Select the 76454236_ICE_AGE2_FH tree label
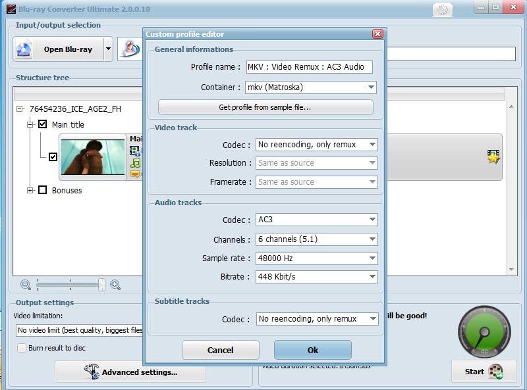The height and width of the screenshot is (390, 527). [x=75, y=109]
